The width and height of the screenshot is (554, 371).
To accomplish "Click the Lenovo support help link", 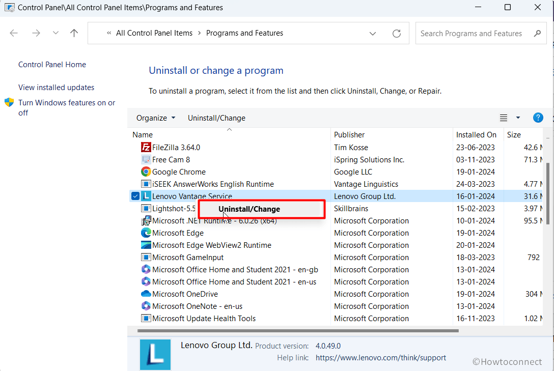I will pos(380,358).
